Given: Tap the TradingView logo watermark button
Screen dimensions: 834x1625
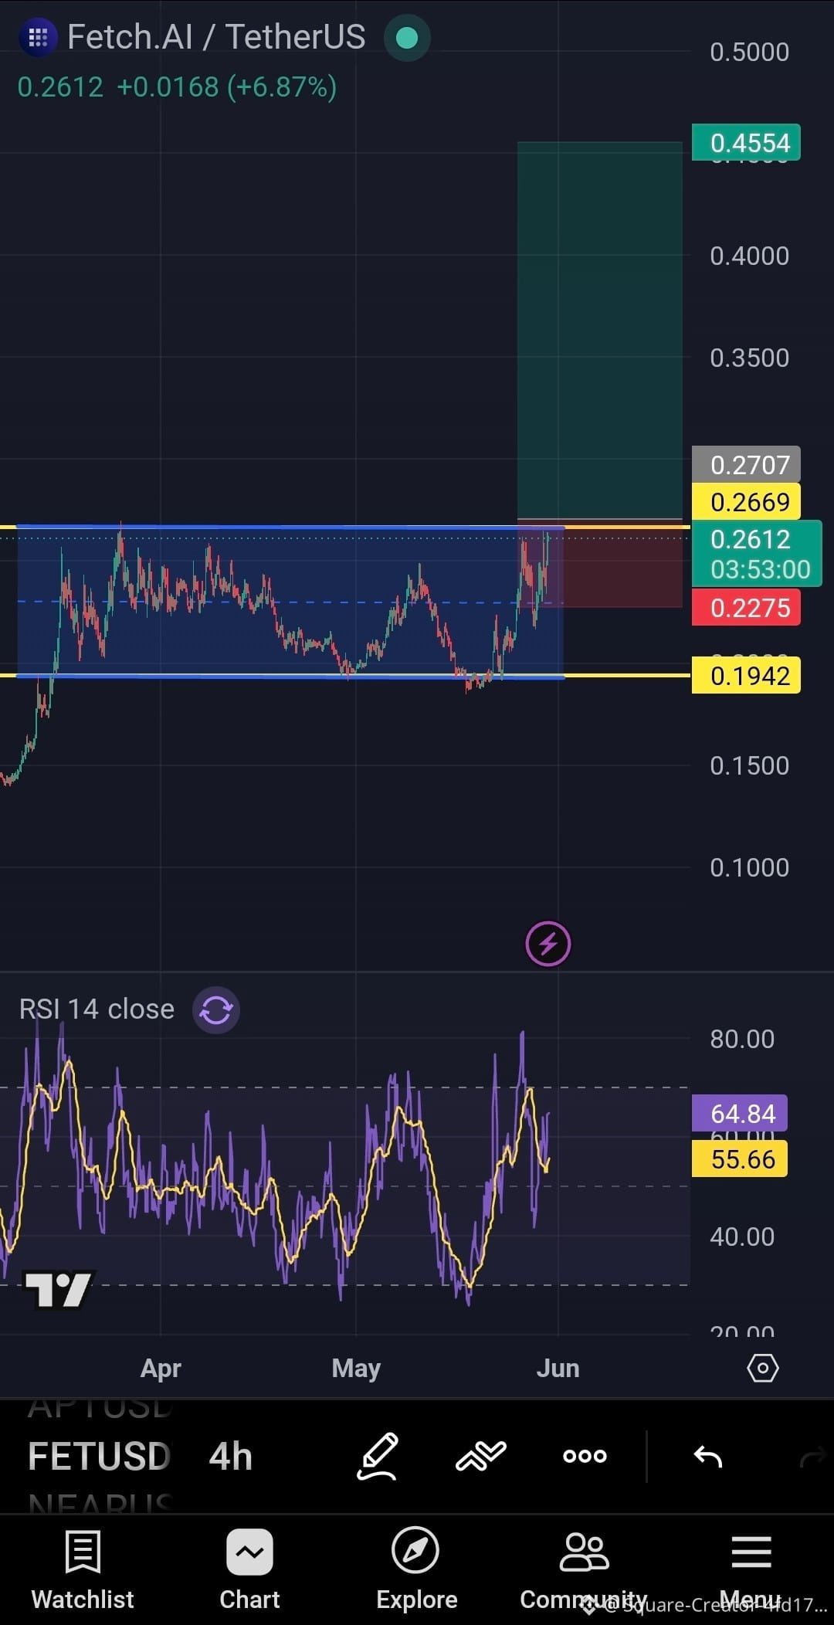Looking at the screenshot, I should 58,1290.
